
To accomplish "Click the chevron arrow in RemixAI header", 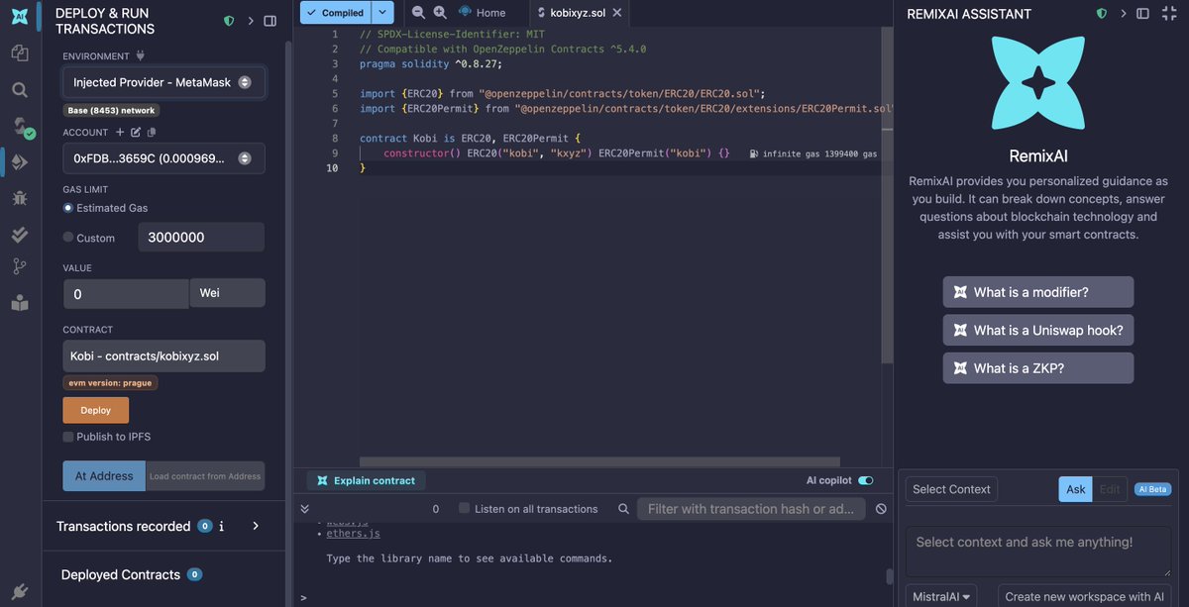I will click(x=1124, y=14).
